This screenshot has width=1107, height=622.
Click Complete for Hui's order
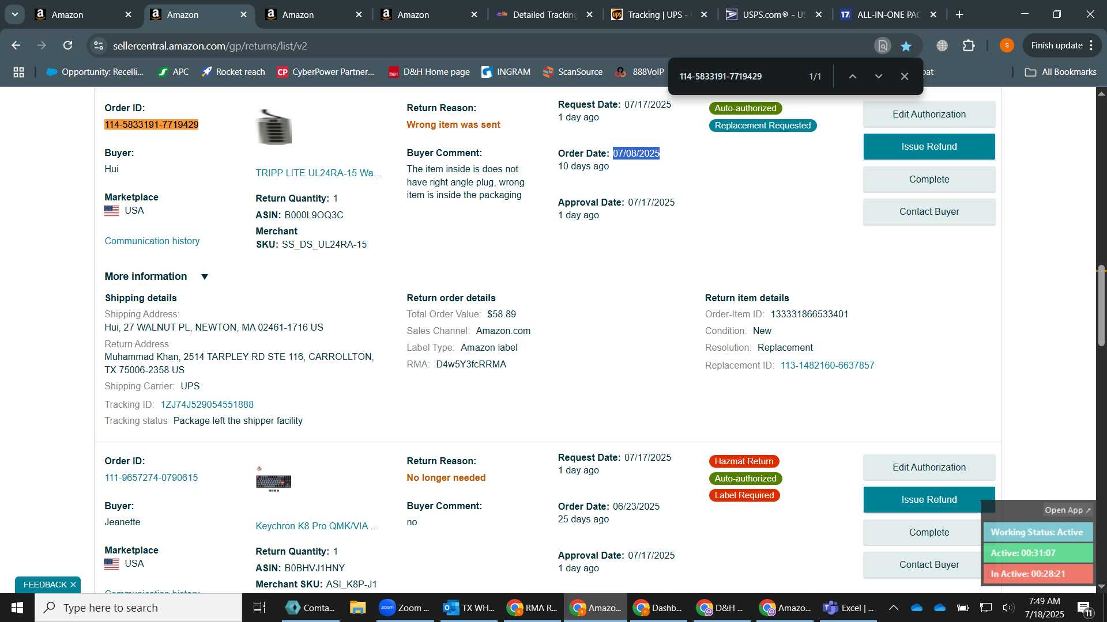tap(929, 179)
